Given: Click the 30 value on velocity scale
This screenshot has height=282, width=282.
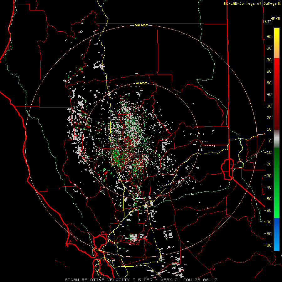Looking at the screenshot, I should point(269,106).
